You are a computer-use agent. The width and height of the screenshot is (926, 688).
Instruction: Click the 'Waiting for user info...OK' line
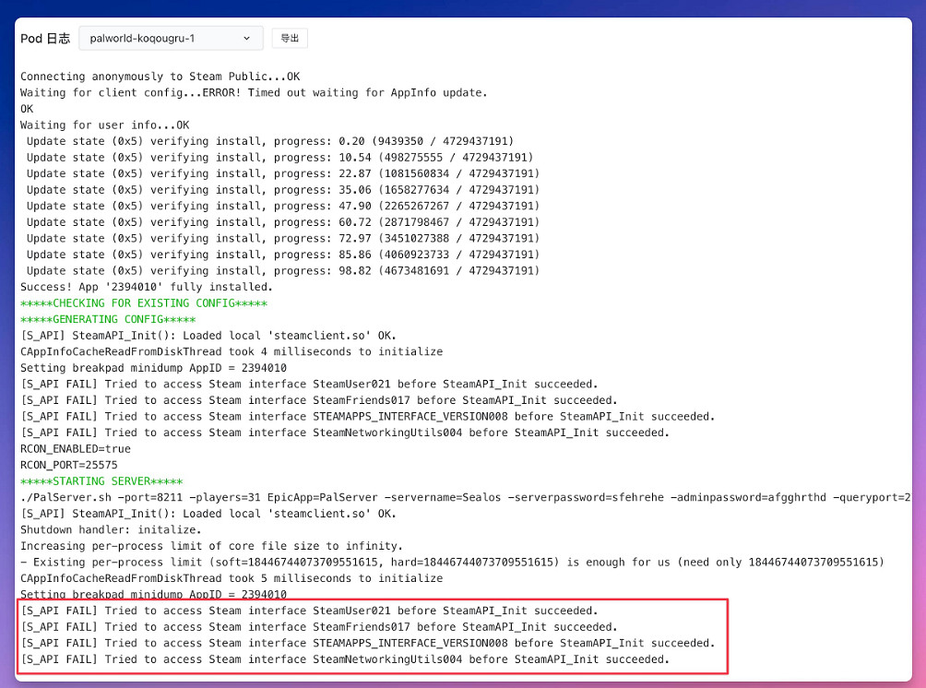(x=104, y=125)
